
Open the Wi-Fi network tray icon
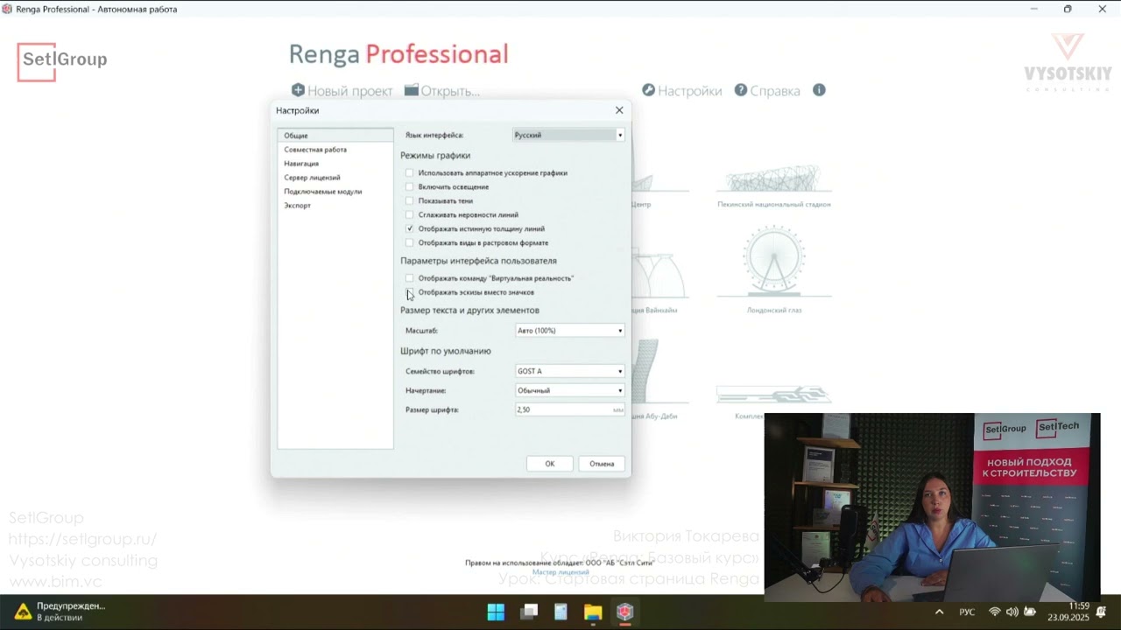click(x=995, y=612)
